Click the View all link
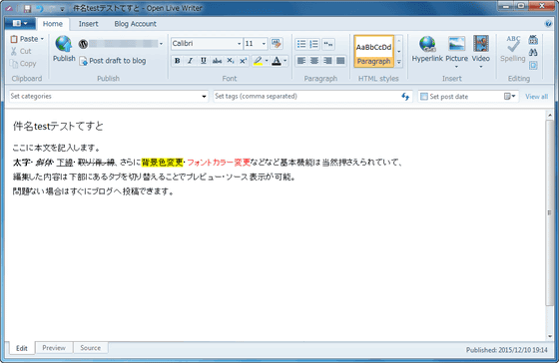The image size is (559, 363). click(x=536, y=97)
